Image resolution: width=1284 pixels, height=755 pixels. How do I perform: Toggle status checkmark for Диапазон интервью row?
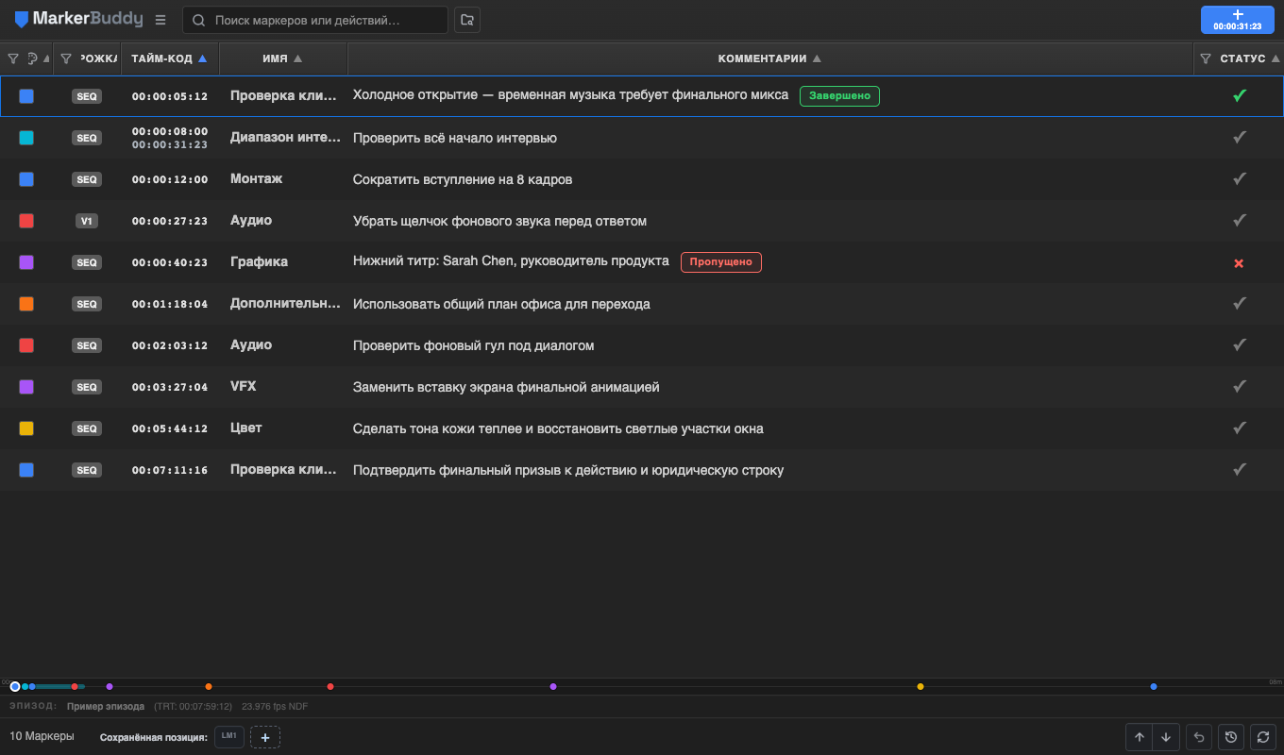pos(1240,137)
